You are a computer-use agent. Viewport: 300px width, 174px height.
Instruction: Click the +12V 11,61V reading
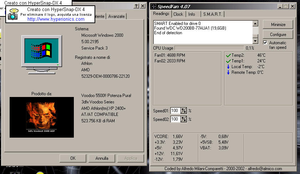[x=168, y=154]
